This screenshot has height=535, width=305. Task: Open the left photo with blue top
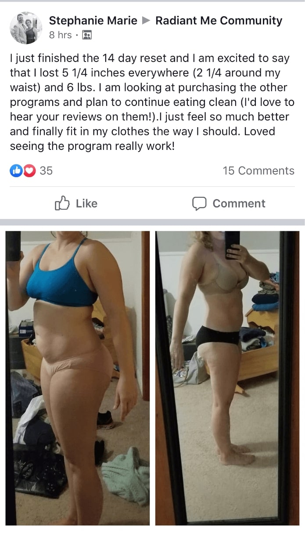(x=77, y=378)
